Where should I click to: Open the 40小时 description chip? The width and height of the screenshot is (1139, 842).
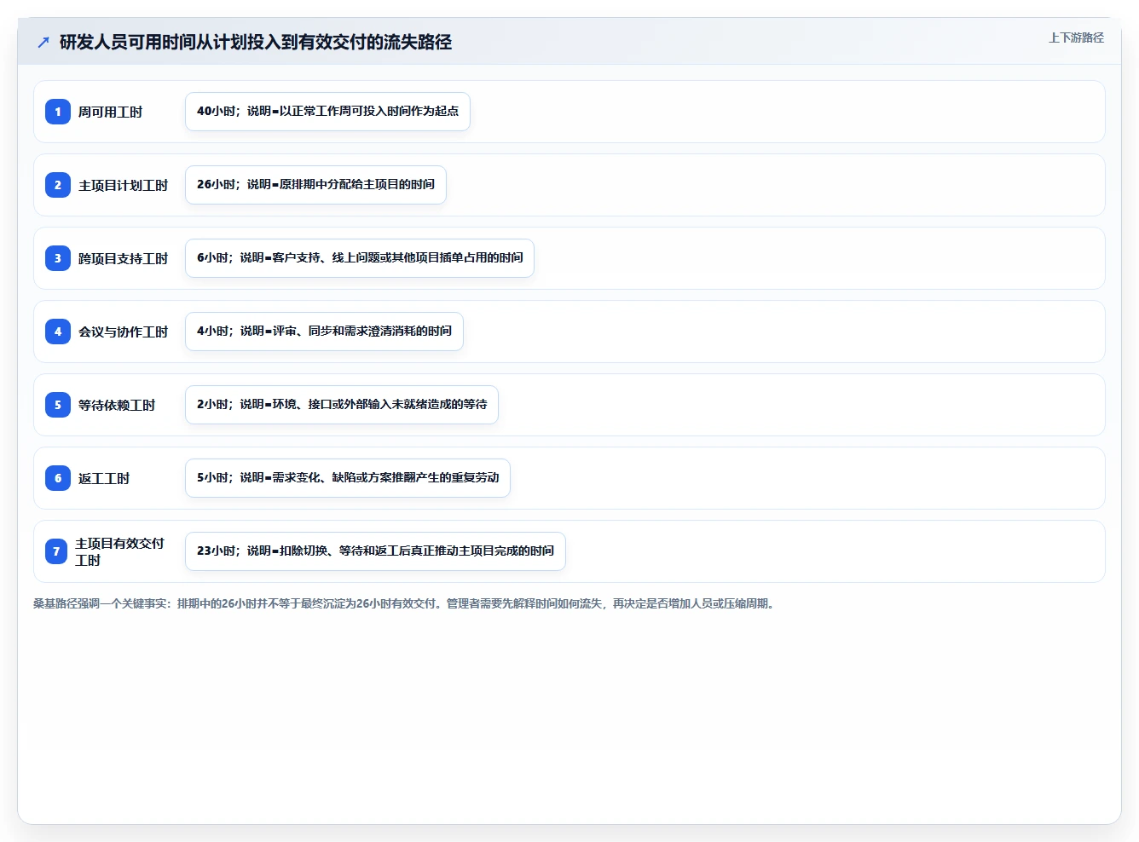(x=327, y=112)
